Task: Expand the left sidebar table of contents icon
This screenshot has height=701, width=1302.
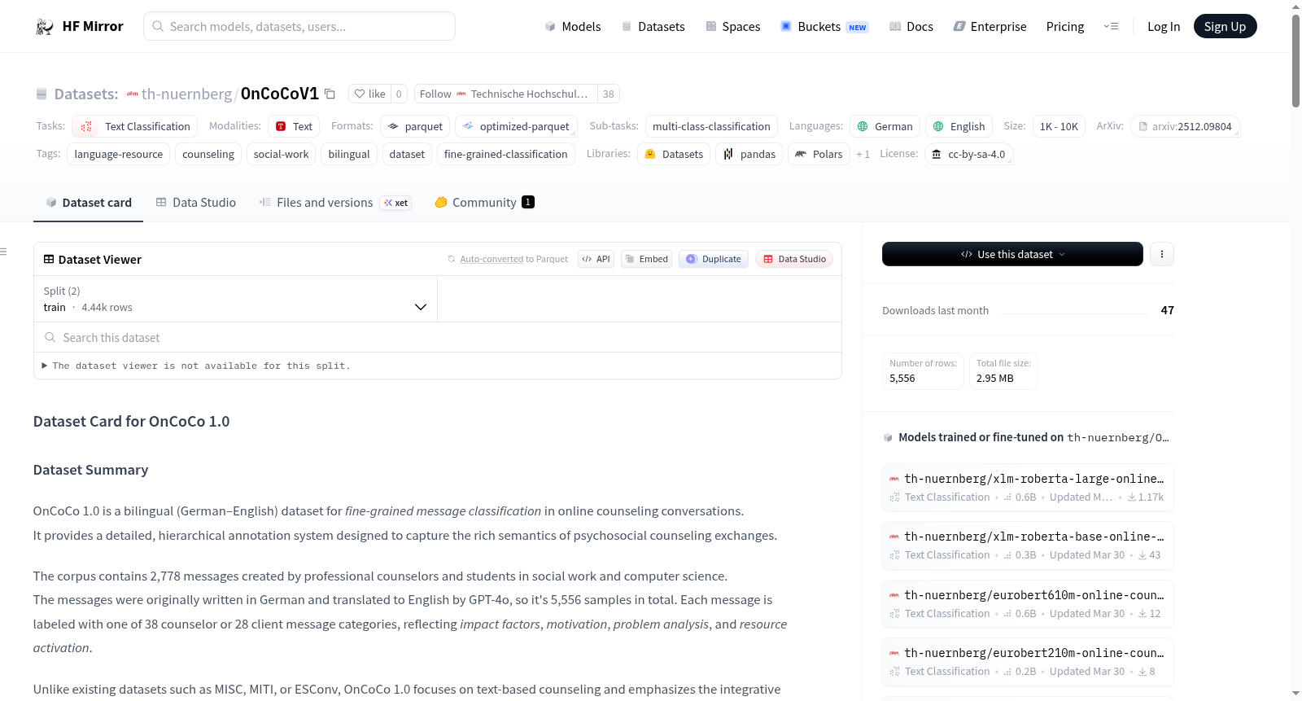Action: [x=4, y=252]
